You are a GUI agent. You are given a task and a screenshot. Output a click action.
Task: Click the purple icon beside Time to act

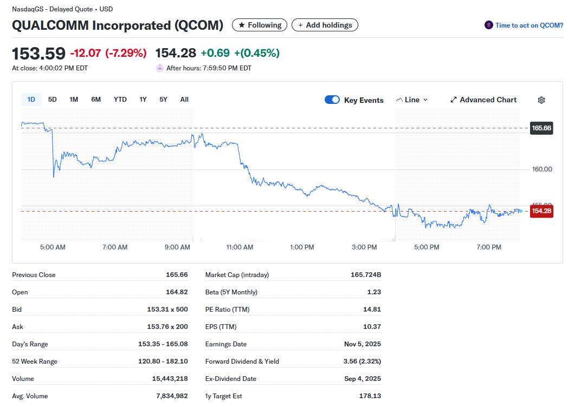[489, 25]
